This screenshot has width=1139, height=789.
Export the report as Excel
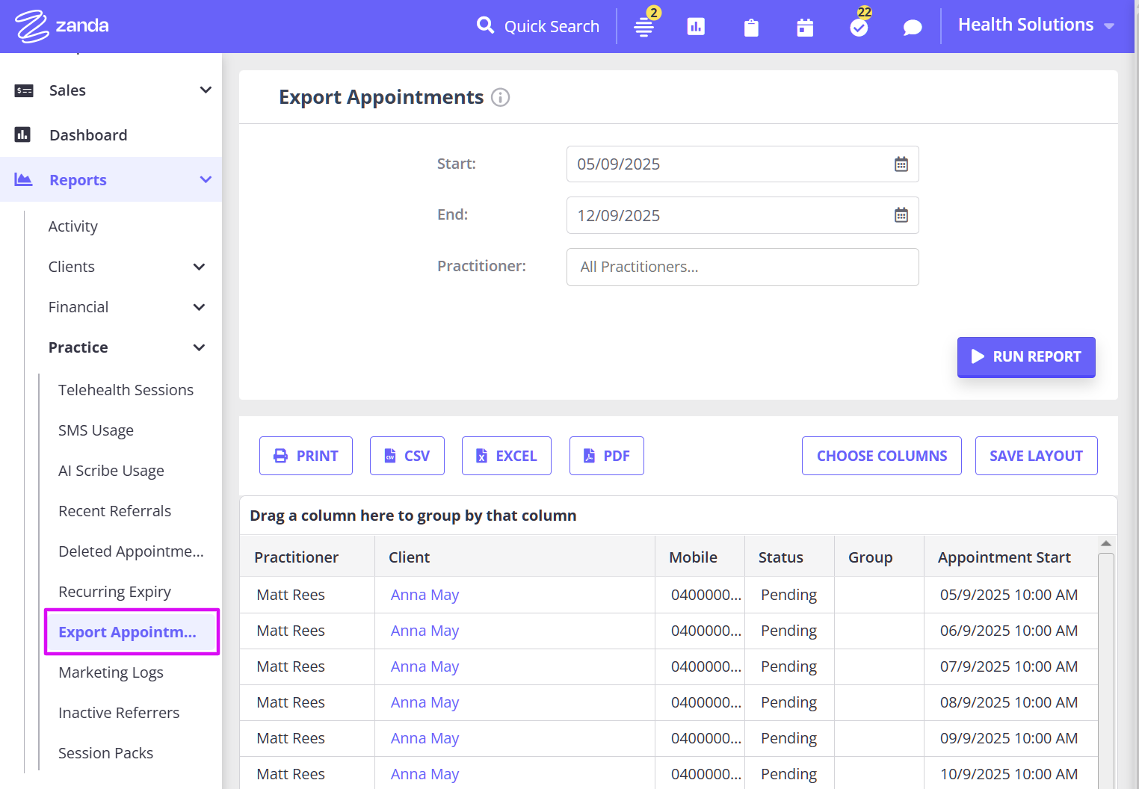coord(506,456)
